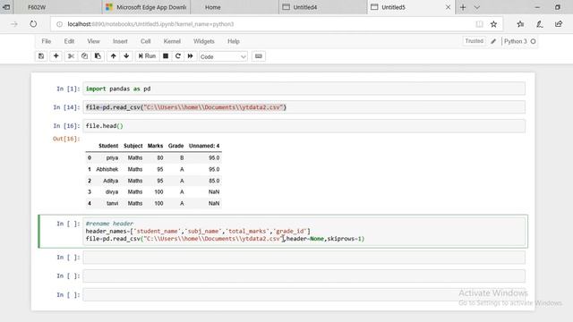Click the Python 3 kernel name
Viewport: 573px width, 322px height.
click(516, 41)
